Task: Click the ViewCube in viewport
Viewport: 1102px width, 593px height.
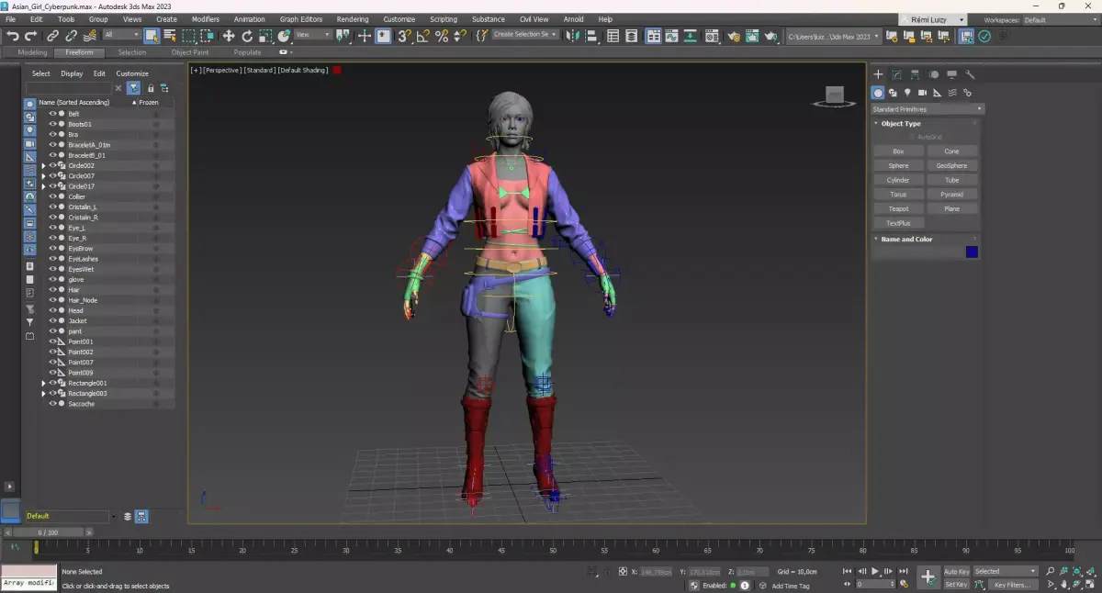Action: point(834,96)
